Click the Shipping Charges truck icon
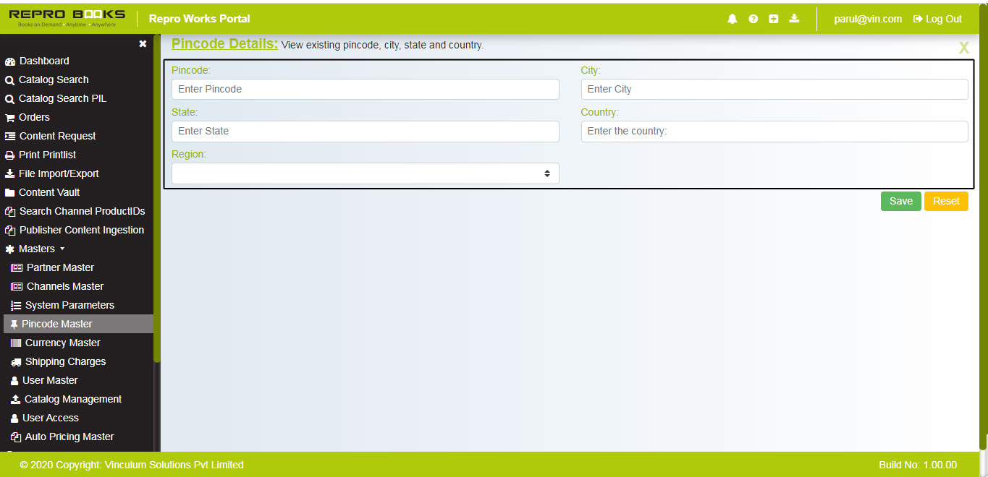The width and height of the screenshot is (988, 477). (16, 362)
